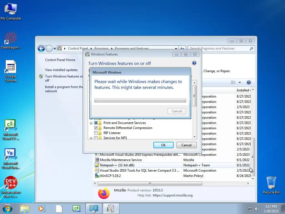Image resolution: width=285 pixels, height=214 pixels.
Task: Uncheck Remote Differential Compression checkbox
Action: (x=96, y=128)
